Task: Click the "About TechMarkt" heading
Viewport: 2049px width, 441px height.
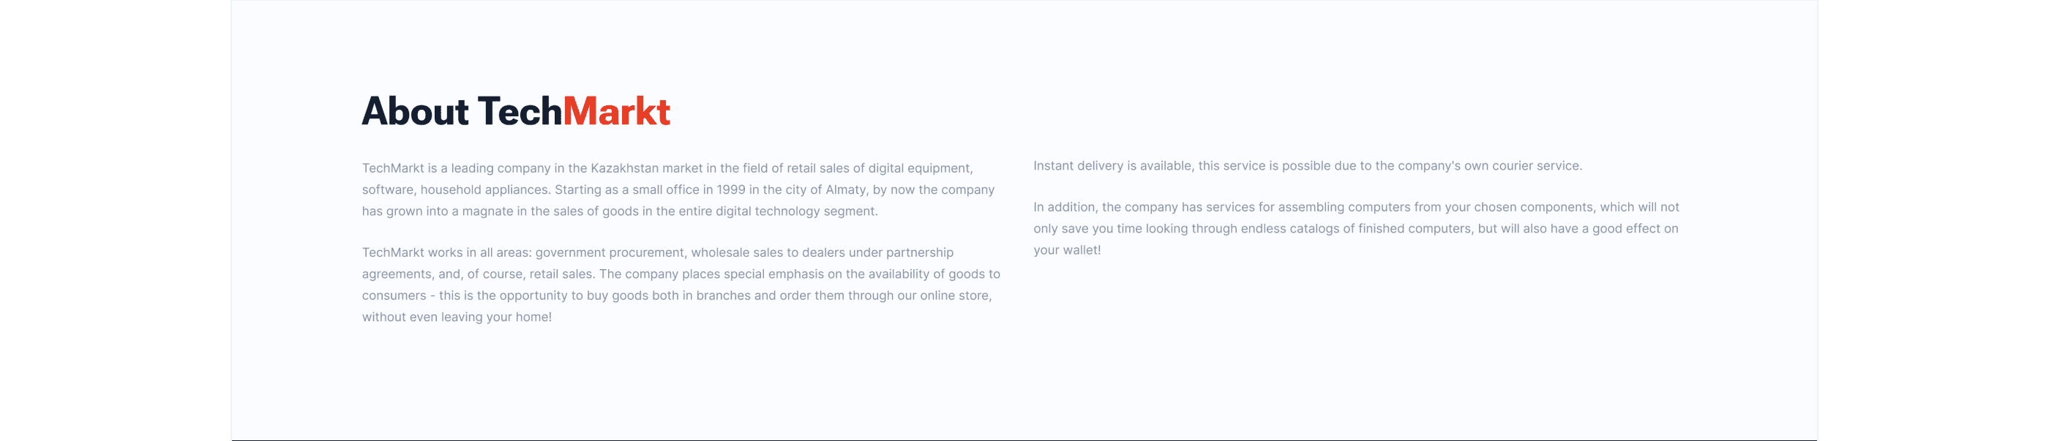Action: coord(515,111)
